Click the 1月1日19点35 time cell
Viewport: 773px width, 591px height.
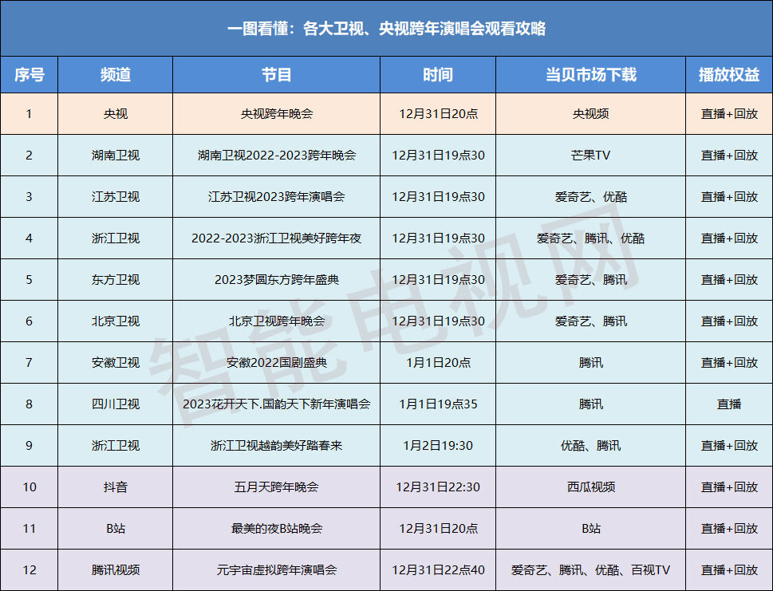pos(438,404)
